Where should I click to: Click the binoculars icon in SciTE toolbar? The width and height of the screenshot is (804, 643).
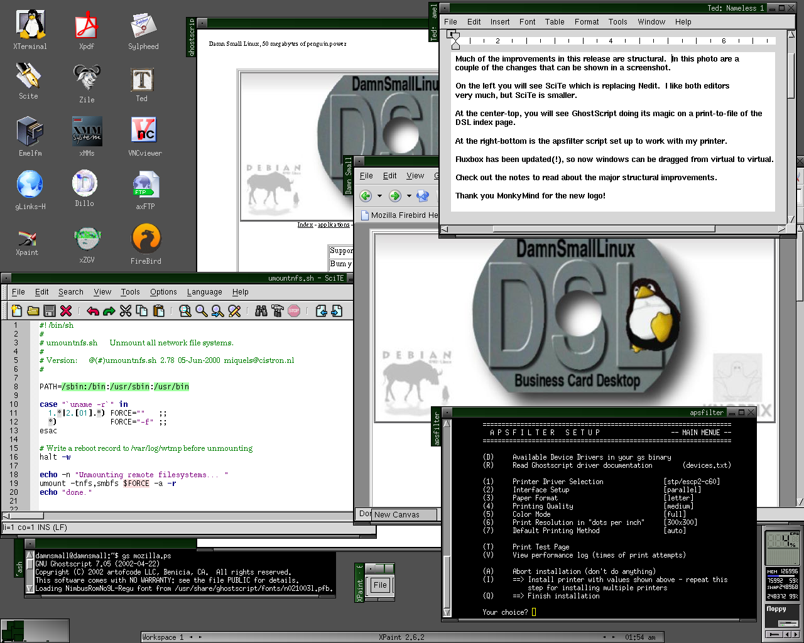click(261, 311)
